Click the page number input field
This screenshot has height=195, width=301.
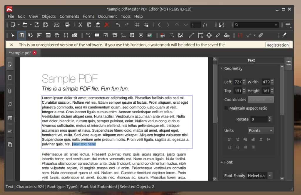(195, 25)
